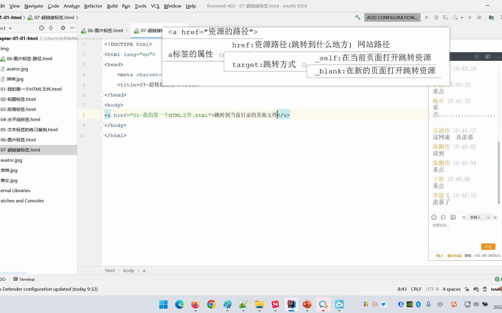
Task: Open Microsoft Edge from taskbar
Action: [x=179, y=304]
